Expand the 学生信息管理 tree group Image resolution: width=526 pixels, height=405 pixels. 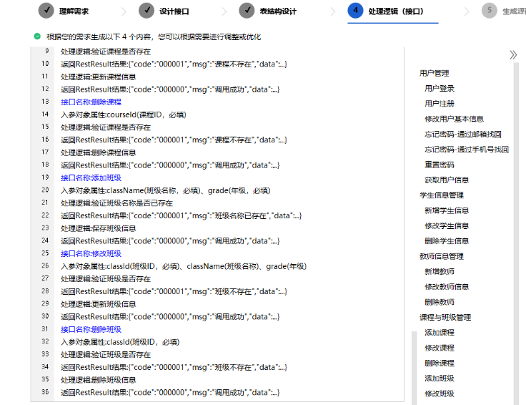click(441, 195)
